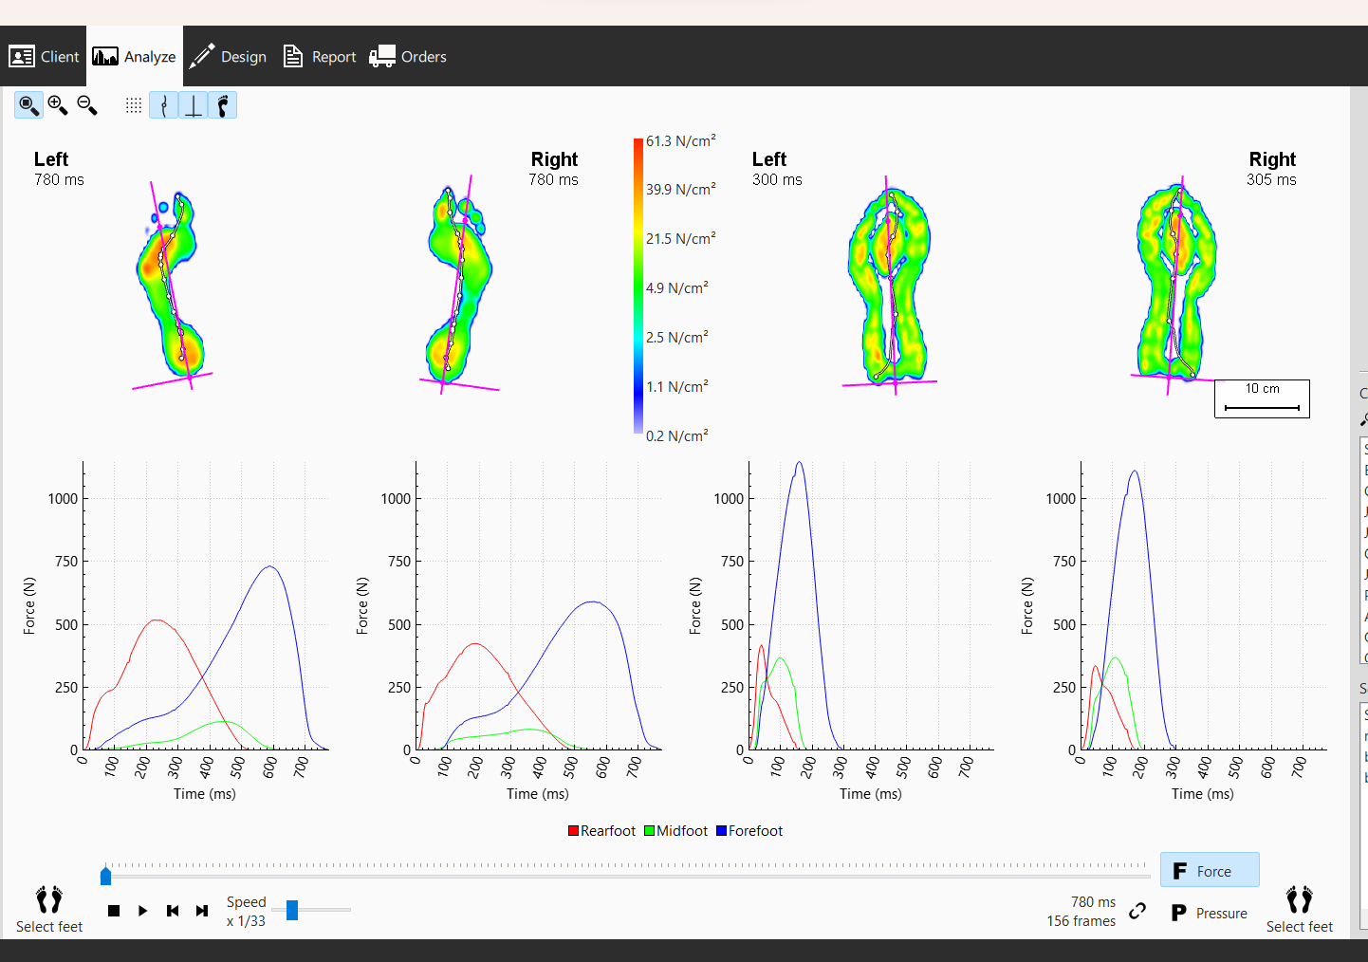Open the Report section
Image resolution: width=1368 pixels, height=962 pixels.
point(319,56)
